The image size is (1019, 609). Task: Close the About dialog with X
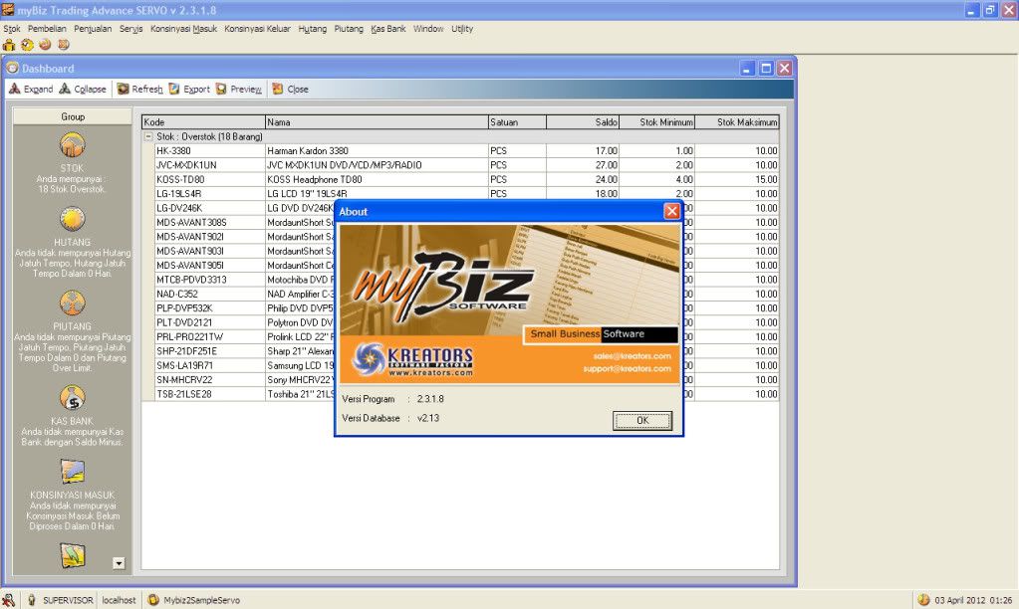(x=672, y=211)
